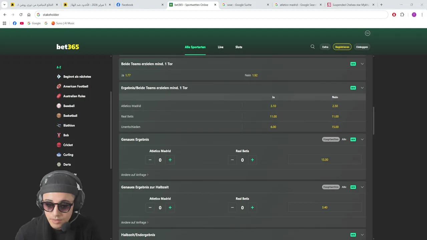This screenshot has height=240, width=427.
Task: Collapse the Halbzeit/Endergebnis section
Action: (x=362, y=235)
